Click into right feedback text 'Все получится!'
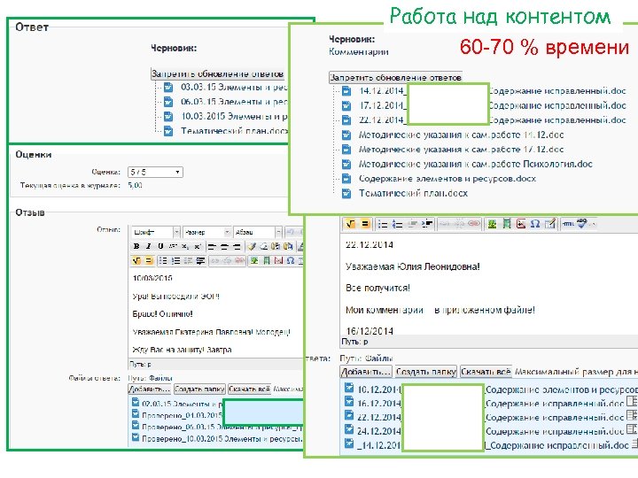638x478 pixels. 377,288
